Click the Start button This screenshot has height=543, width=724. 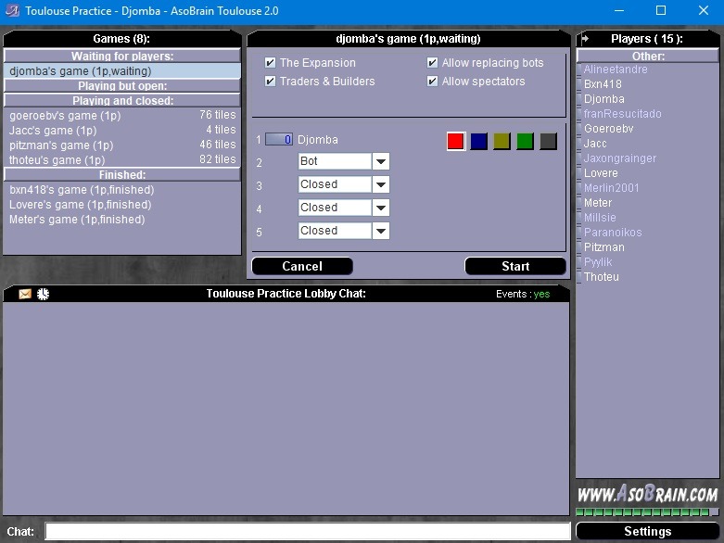pos(515,266)
